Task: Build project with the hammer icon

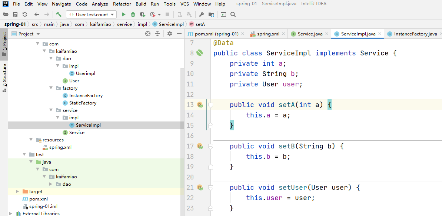Action: [x=59, y=14]
